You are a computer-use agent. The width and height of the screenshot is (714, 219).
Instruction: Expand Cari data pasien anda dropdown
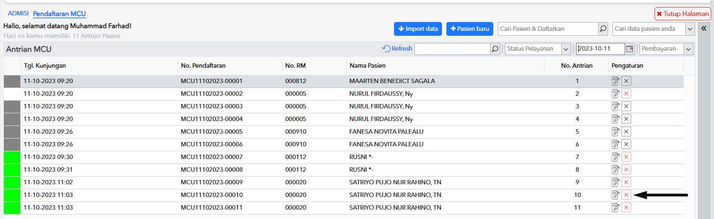(x=690, y=29)
